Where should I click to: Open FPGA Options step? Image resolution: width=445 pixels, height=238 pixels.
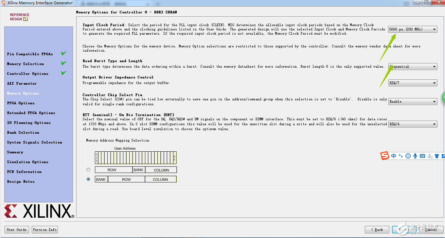(x=21, y=103)
